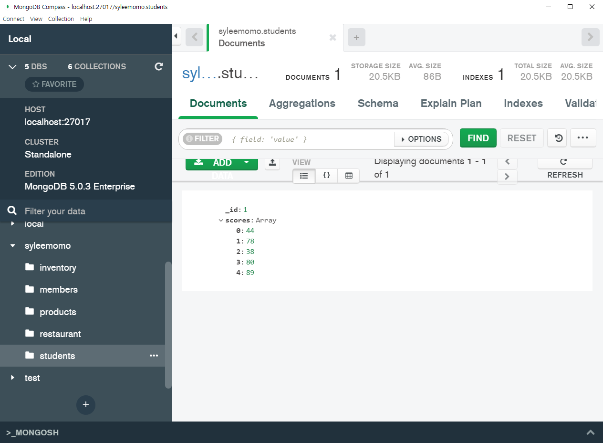
Task: Open query history clock icon
Action: point(557,138)
